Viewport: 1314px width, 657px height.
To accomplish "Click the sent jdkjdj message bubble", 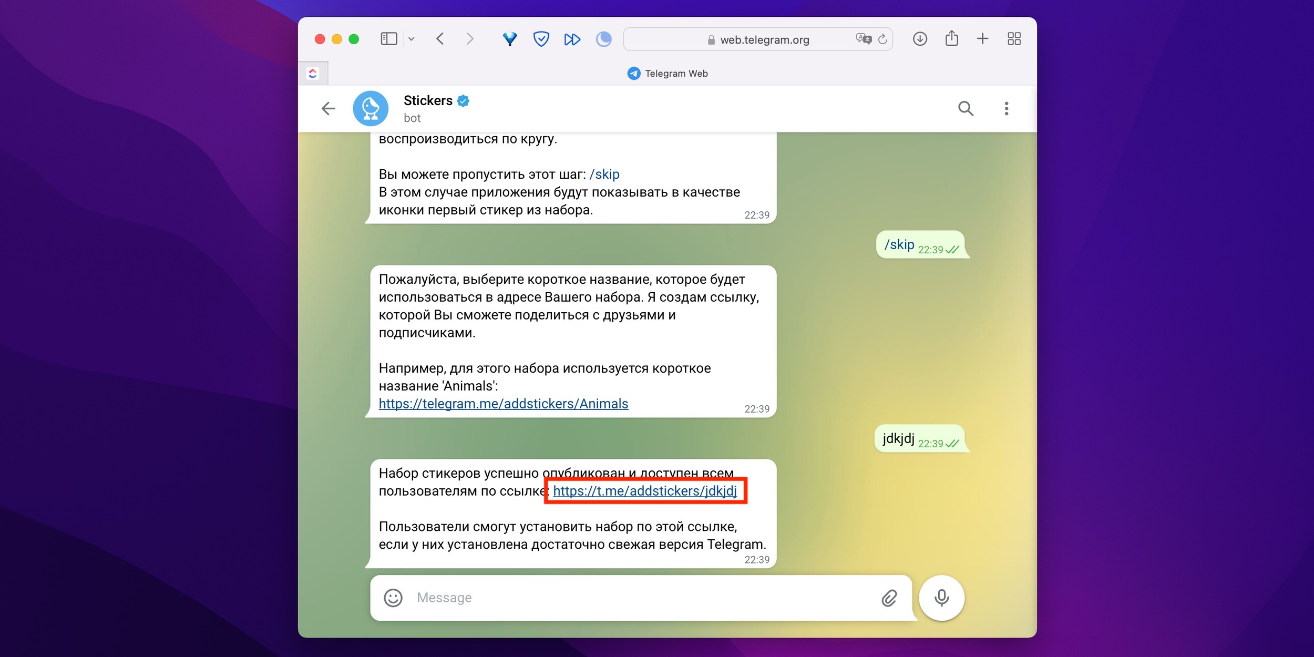I will [922, 438].
